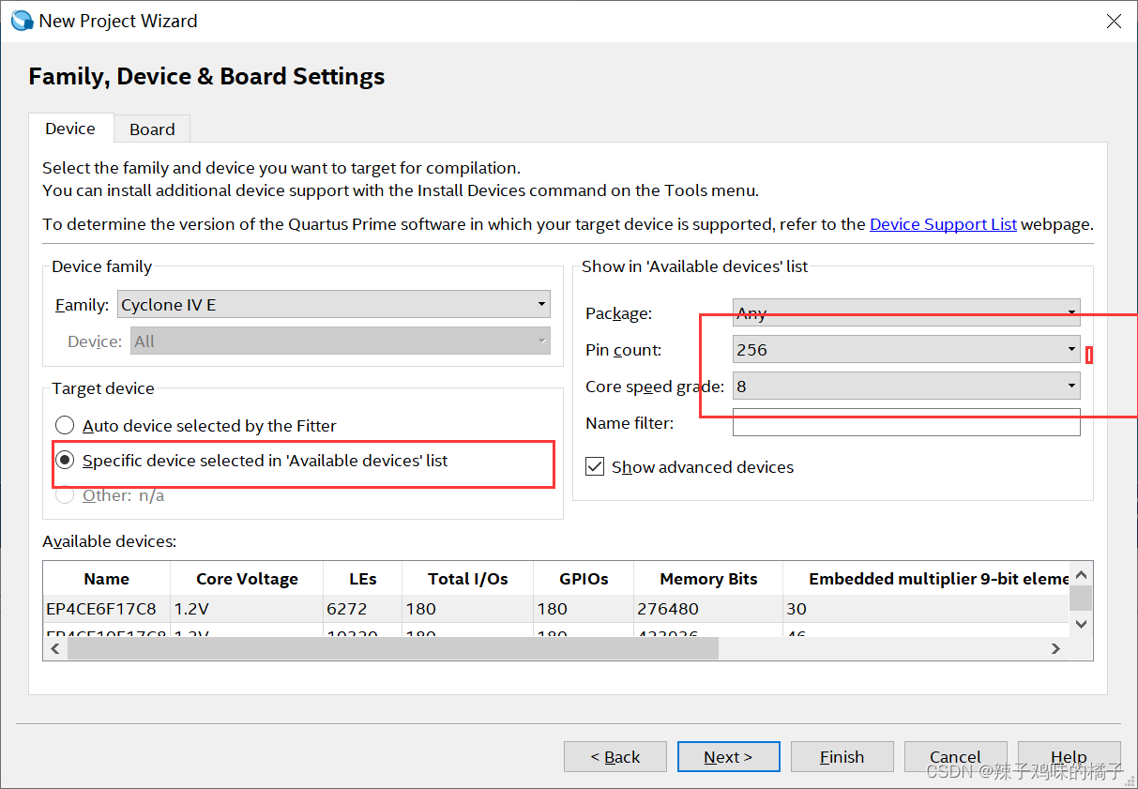
Task: Toggle the Show advanced devices checkbox
Action: point(595,467)
